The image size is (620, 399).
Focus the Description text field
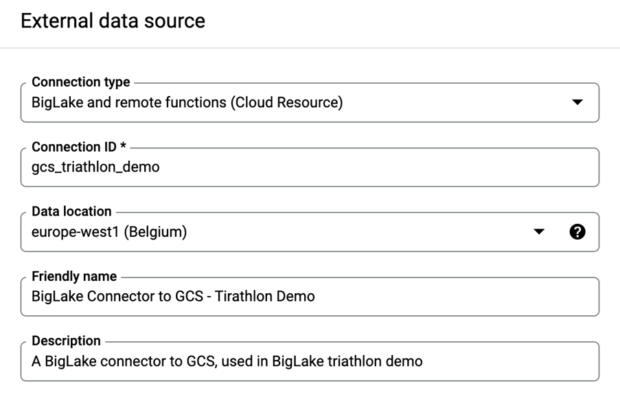click(x=309, y=361)
